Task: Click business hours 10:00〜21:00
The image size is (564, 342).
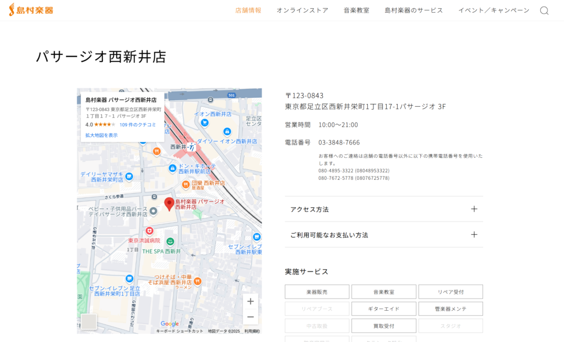Action: pyautogui.click(x=338, y=125)
